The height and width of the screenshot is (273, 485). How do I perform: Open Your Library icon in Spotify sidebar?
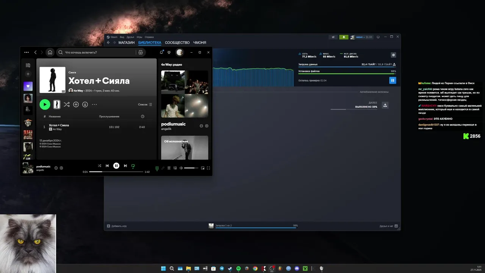(28, 65)
